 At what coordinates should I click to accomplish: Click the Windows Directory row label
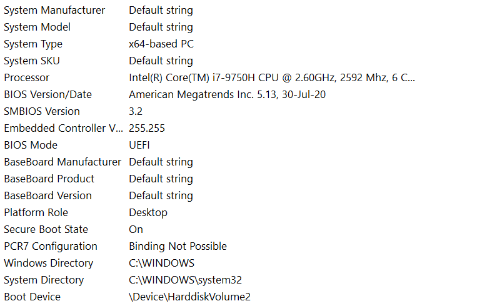pyautogui.click(x=48, y=263)
